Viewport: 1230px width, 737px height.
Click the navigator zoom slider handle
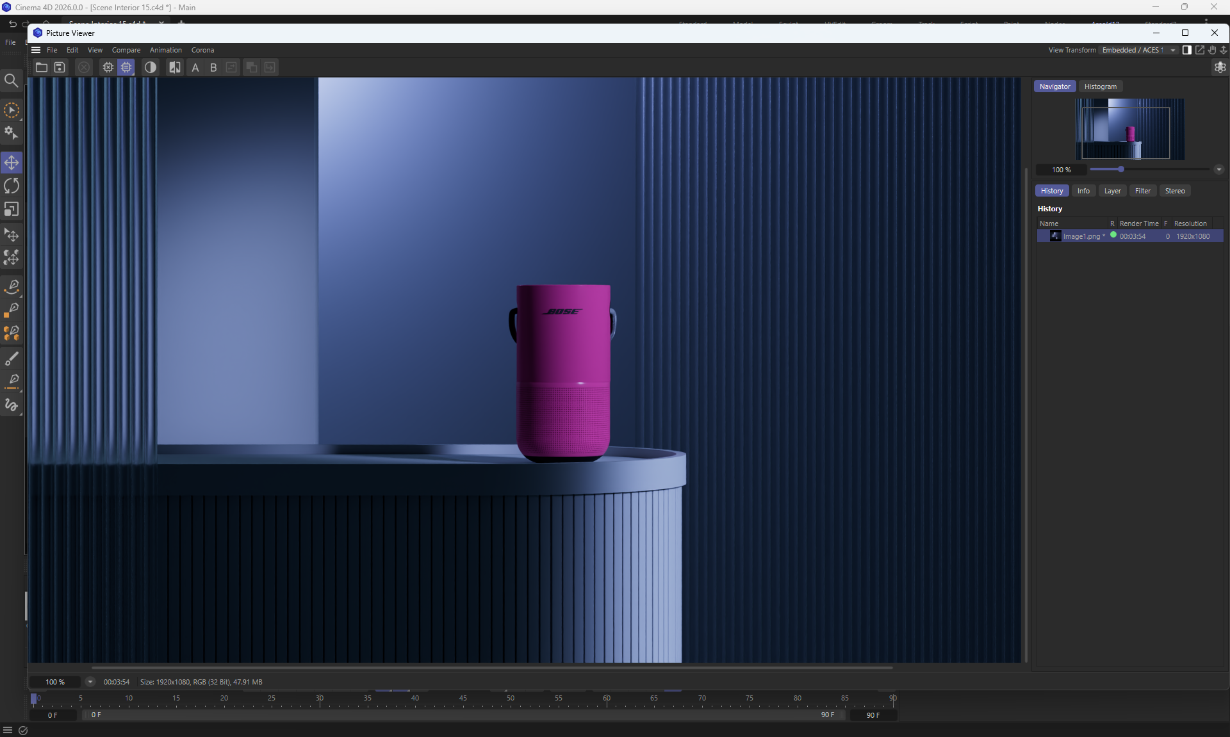pos(1120,170)
